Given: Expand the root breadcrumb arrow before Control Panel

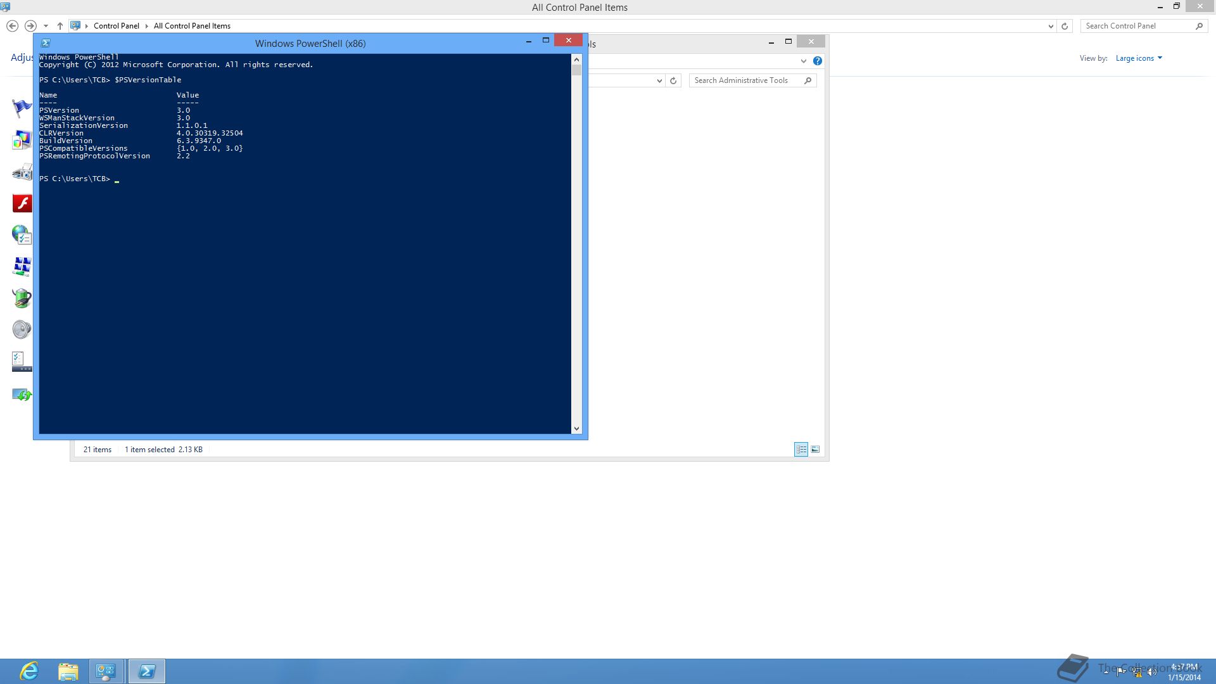Looking at the screenshot, I should pyautogui.click(x=87, y=26).
